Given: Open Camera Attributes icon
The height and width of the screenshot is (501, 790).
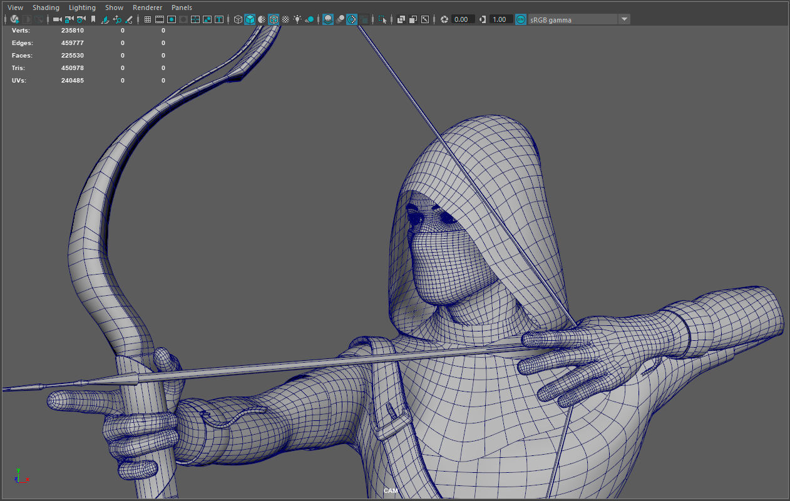Looking at the screenshot, I should (81, 19).
